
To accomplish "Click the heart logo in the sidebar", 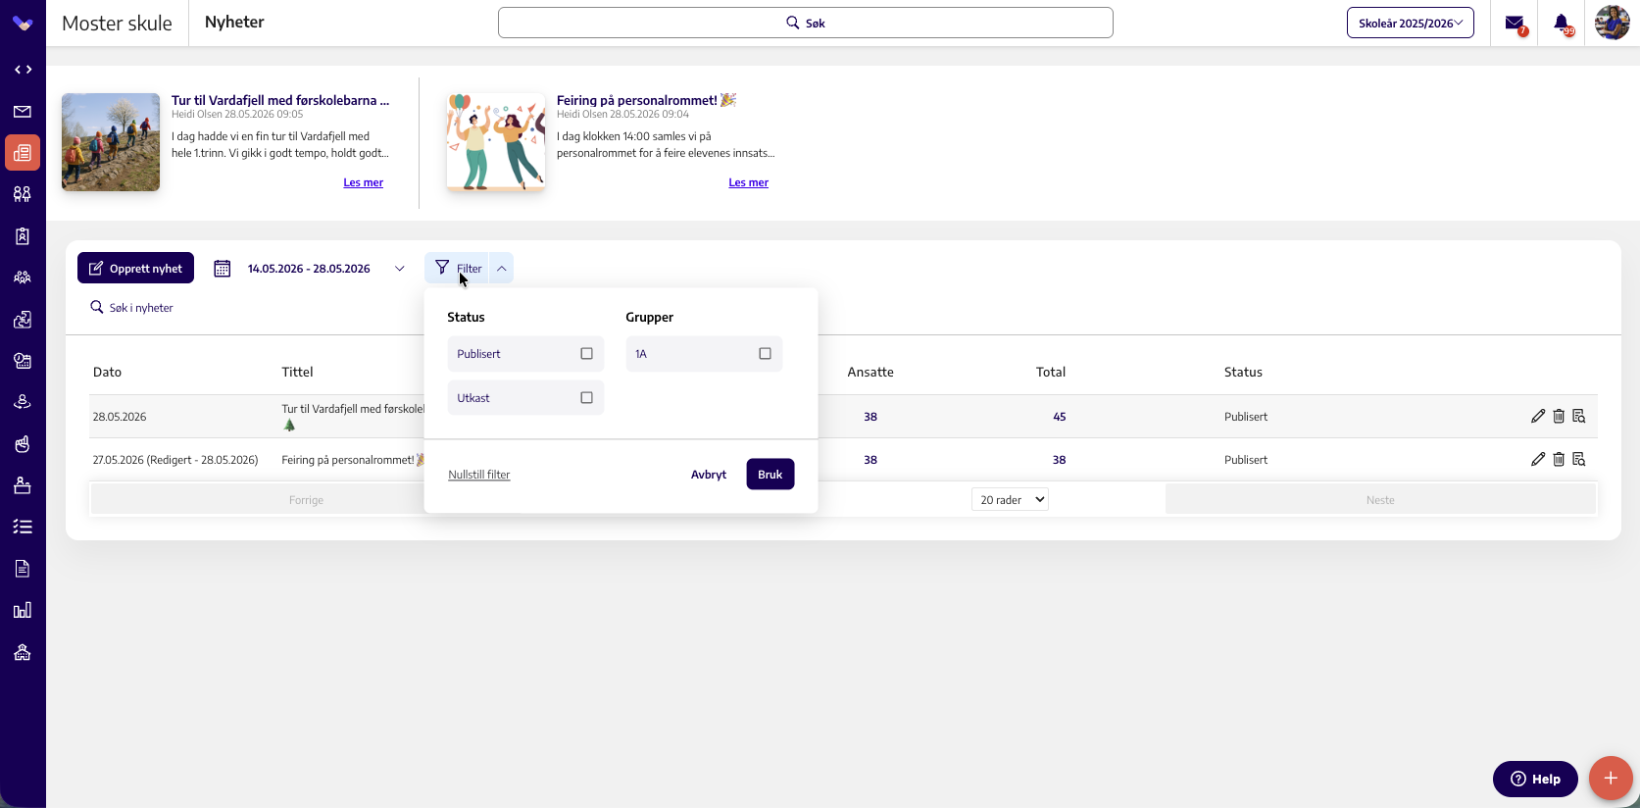I will (23, 24).
